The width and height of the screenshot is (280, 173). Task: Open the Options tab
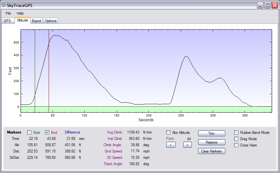51,21
